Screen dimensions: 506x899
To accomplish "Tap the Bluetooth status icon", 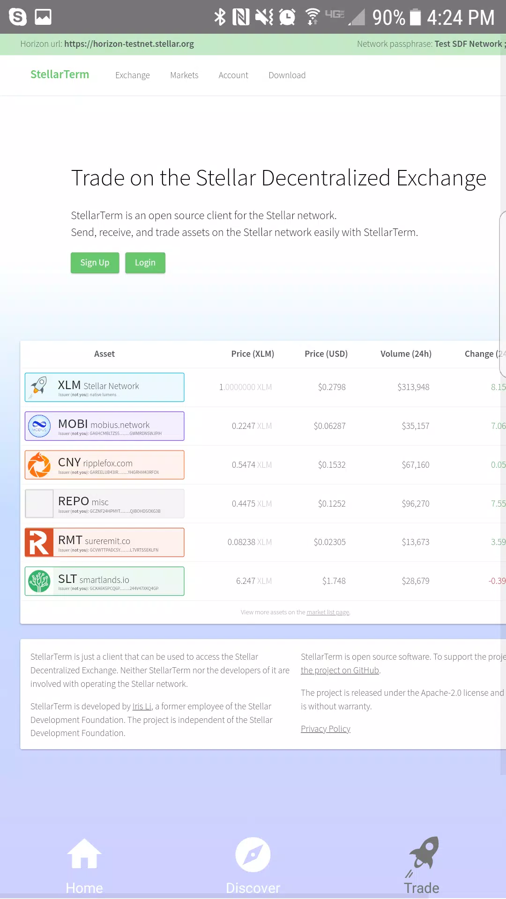I will click(x=220, y=17).
